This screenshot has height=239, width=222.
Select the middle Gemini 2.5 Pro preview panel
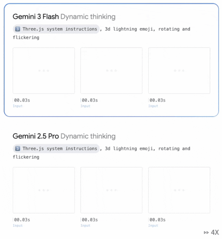click(x=111, y=190)
